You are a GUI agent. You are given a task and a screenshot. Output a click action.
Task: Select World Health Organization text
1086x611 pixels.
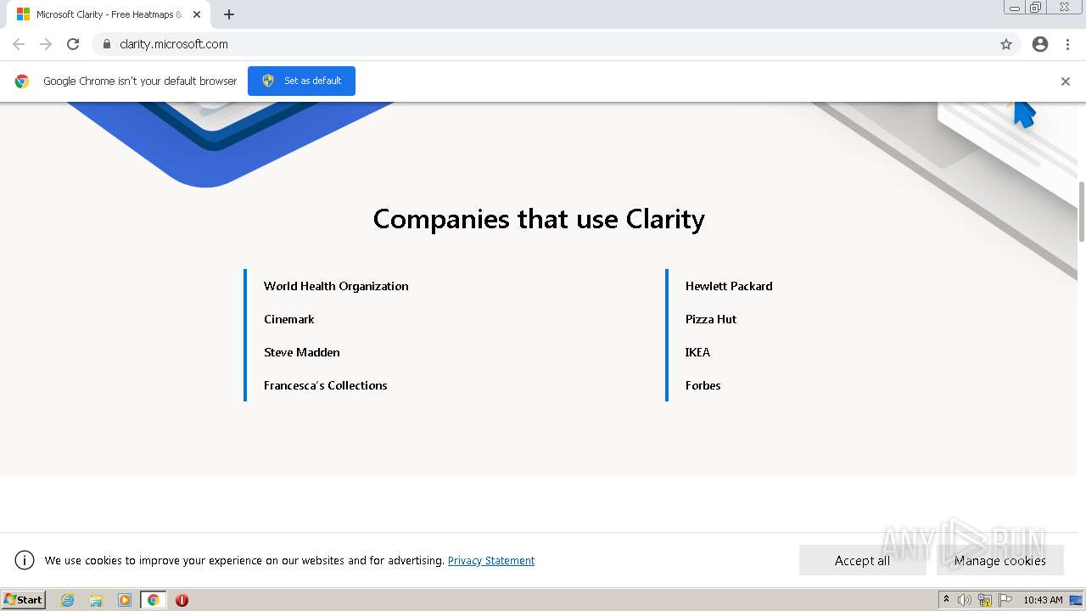pos(336,286)
